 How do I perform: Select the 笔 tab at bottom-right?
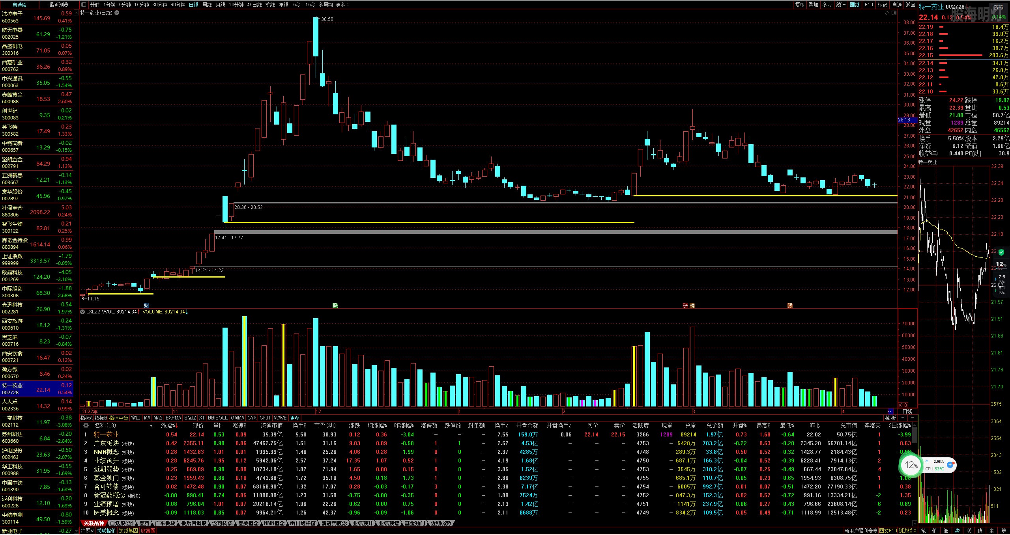[x=924, y=531]
